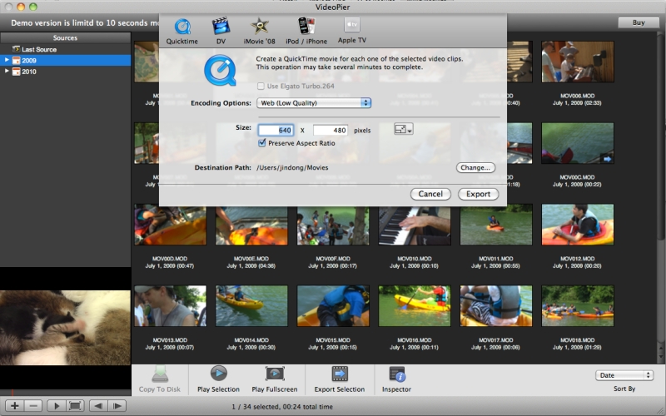Click the cat video preview

[66, 328]
